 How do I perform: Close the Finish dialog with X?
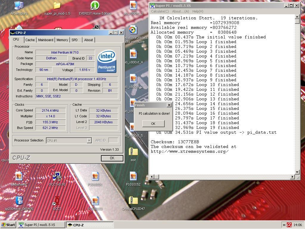(169, 105)
